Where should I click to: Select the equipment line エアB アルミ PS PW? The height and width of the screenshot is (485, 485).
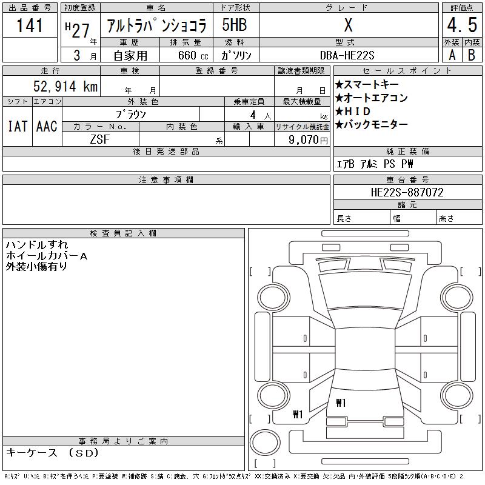[x=375, y=164]
